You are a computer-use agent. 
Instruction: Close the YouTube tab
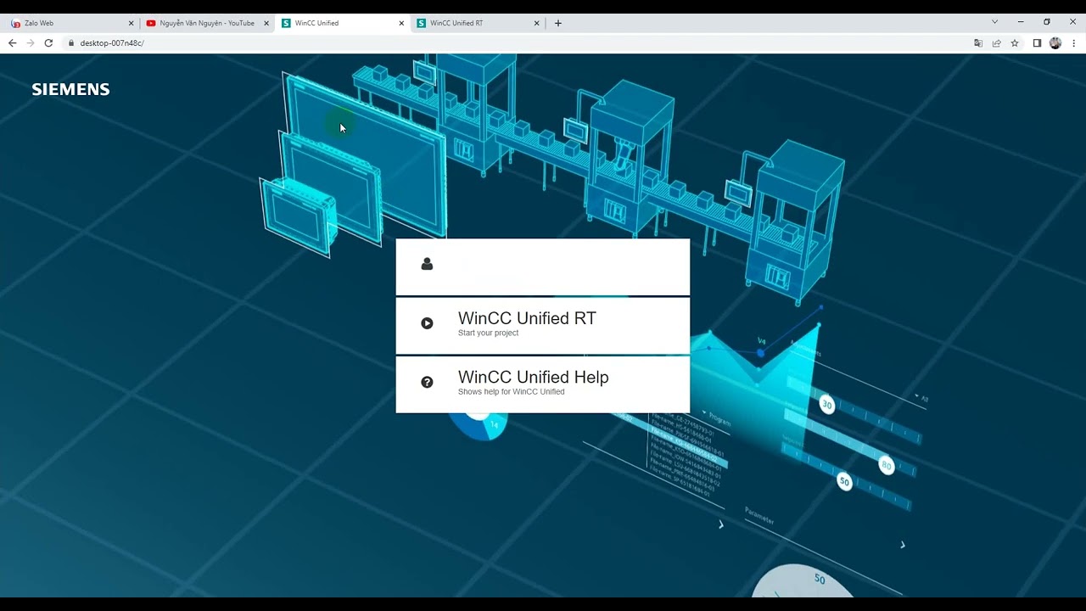[x=266, y=23]
